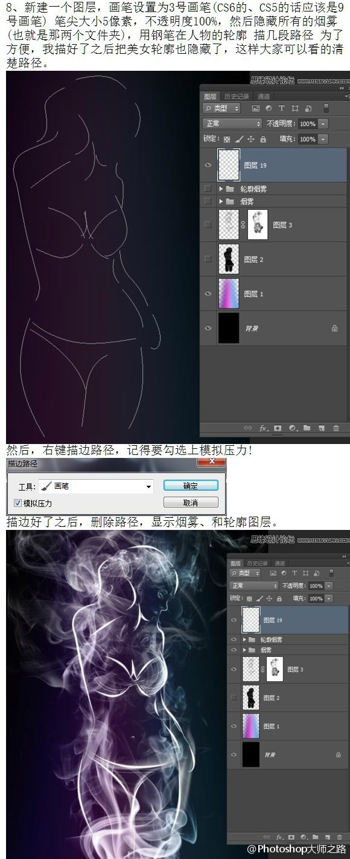Click delete layer trash icon beside the smoke artwork
The image size is (350, 859).
[x=339, y=837]
